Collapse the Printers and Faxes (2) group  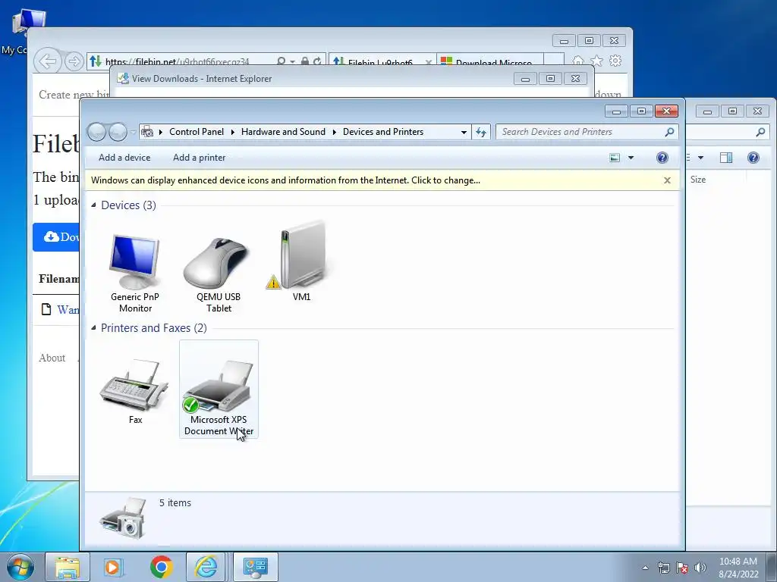[93, 327]
